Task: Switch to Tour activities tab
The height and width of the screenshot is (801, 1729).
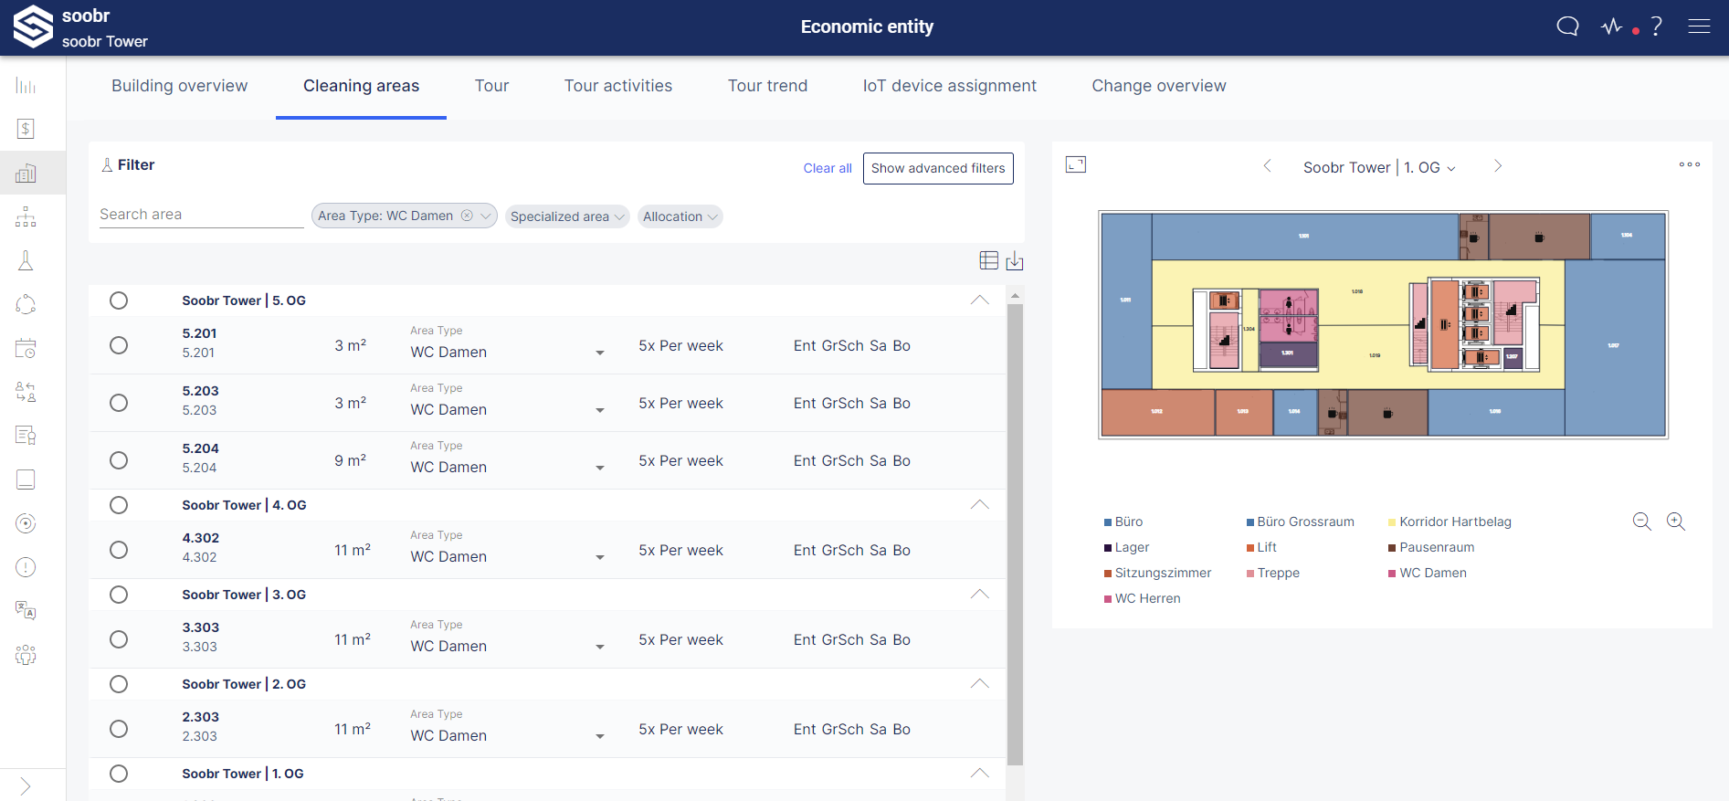Action: [x=618, y=86]
